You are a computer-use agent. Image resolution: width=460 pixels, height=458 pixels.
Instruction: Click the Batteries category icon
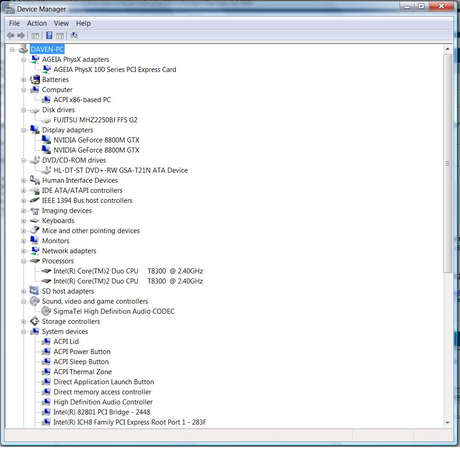(x=35, y=79)
